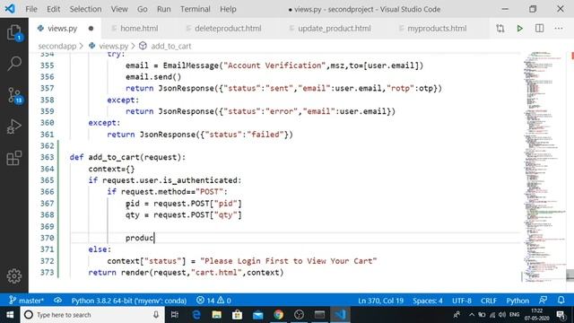This screenshot has width=574, height=323.
Task: Switch to the myproducts.html tab
Action: (x=437, y=28)
